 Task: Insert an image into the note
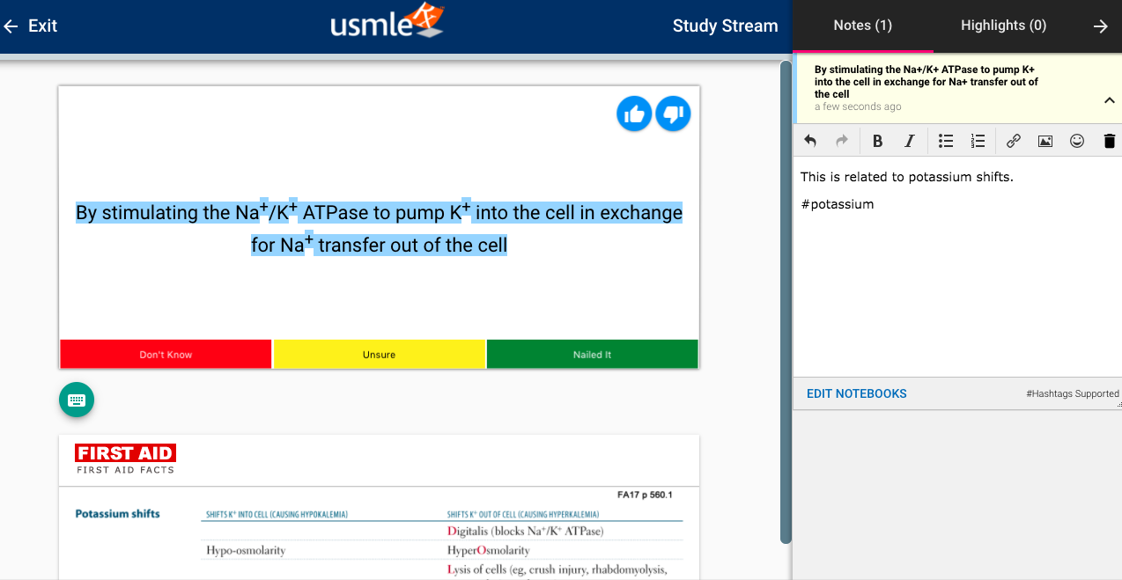pos(1044,141)
